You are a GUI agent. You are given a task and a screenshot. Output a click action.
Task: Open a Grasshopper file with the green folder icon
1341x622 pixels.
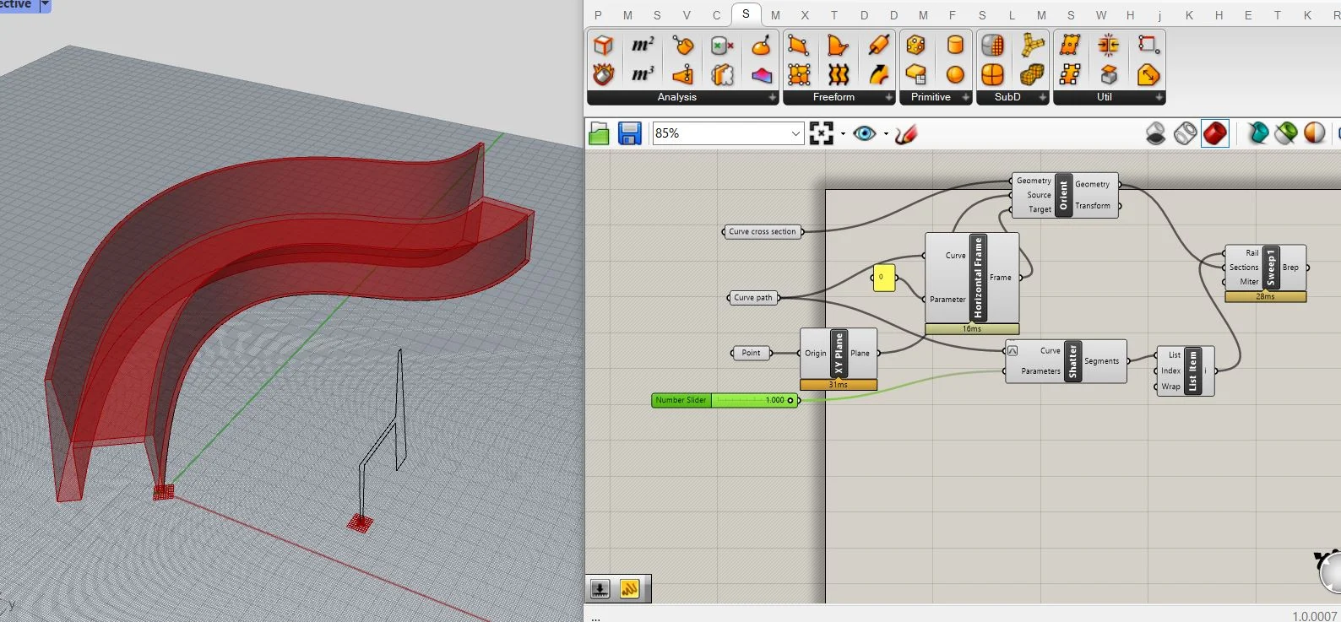coord(599,133)
